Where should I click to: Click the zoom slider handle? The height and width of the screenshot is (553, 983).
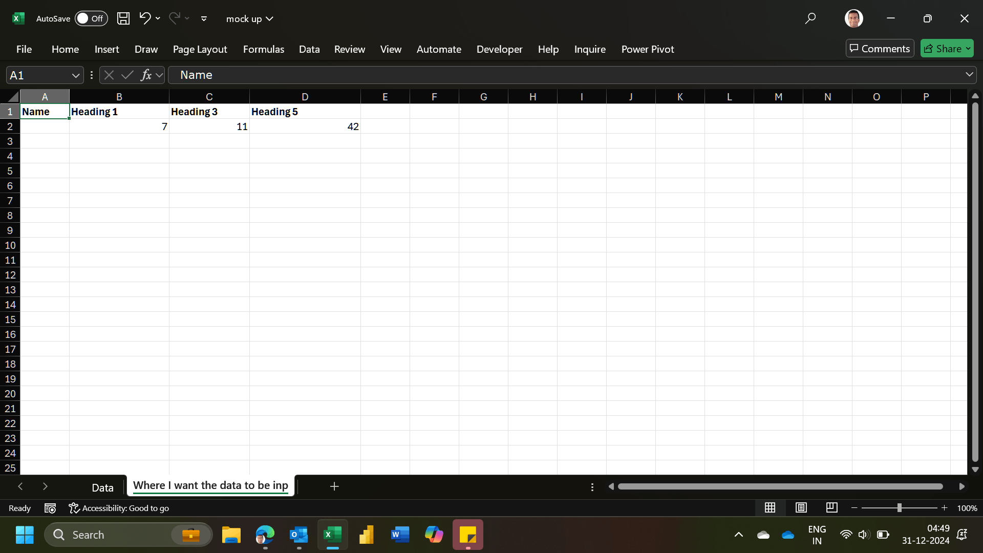click(900, 507)
